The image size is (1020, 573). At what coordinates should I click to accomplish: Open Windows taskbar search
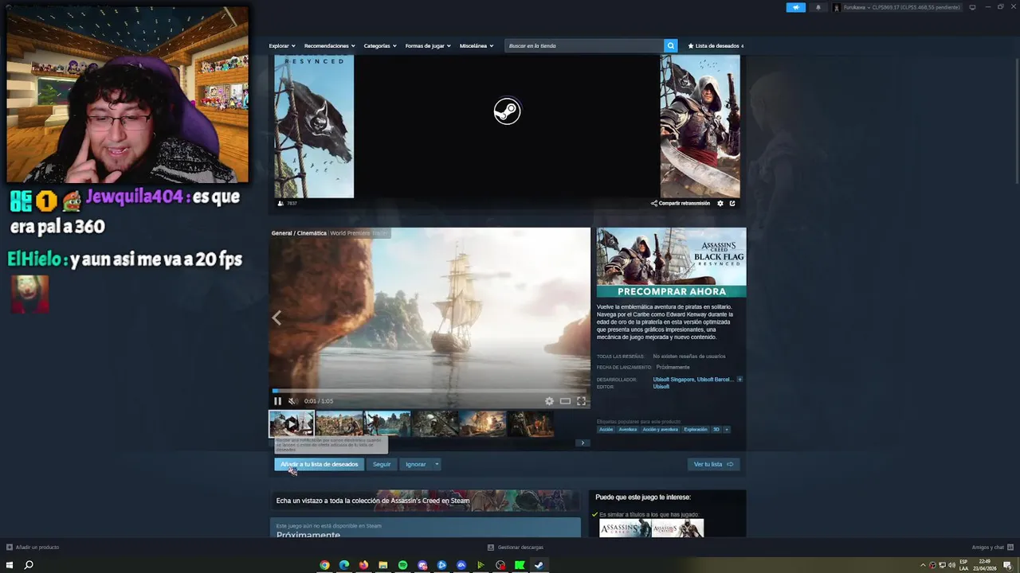point(29,565)
